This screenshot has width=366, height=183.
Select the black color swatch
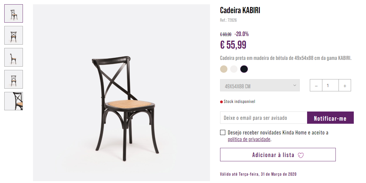tap(244, 69)
